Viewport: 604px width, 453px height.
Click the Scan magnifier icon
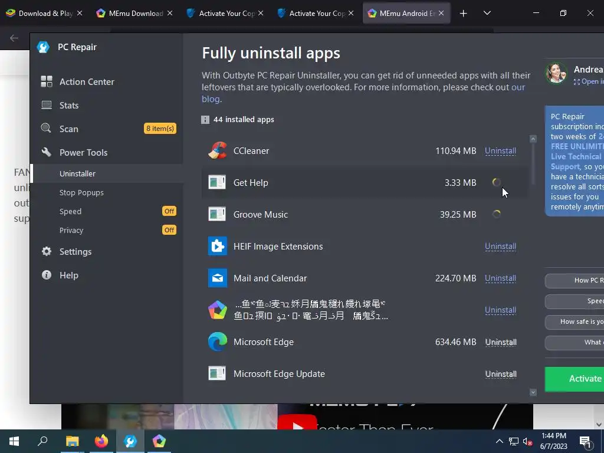[x=46, y=128]
